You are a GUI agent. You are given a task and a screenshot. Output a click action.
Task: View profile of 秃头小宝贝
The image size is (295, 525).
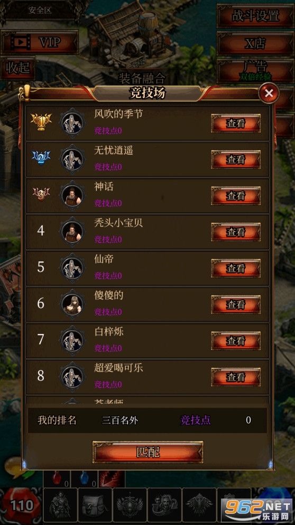point(235,232)
